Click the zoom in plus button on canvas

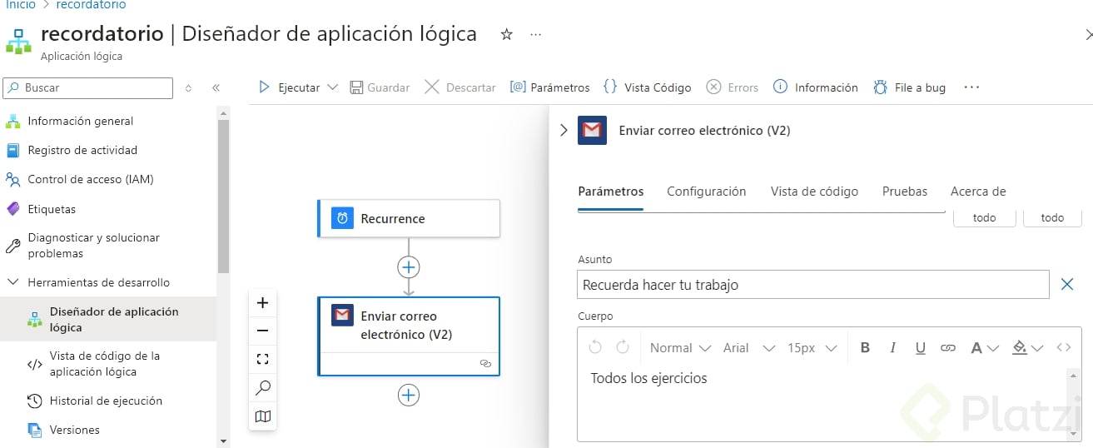(x=263, y=303)
